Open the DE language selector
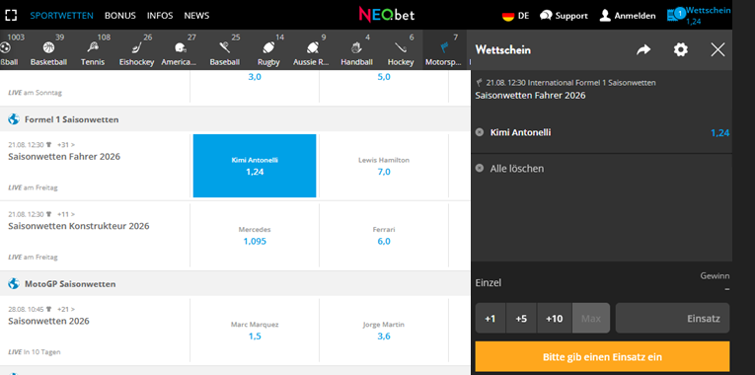 515,16
